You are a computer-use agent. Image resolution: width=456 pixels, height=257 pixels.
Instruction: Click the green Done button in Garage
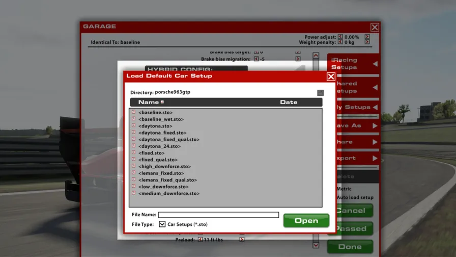[x=350, y=246]
